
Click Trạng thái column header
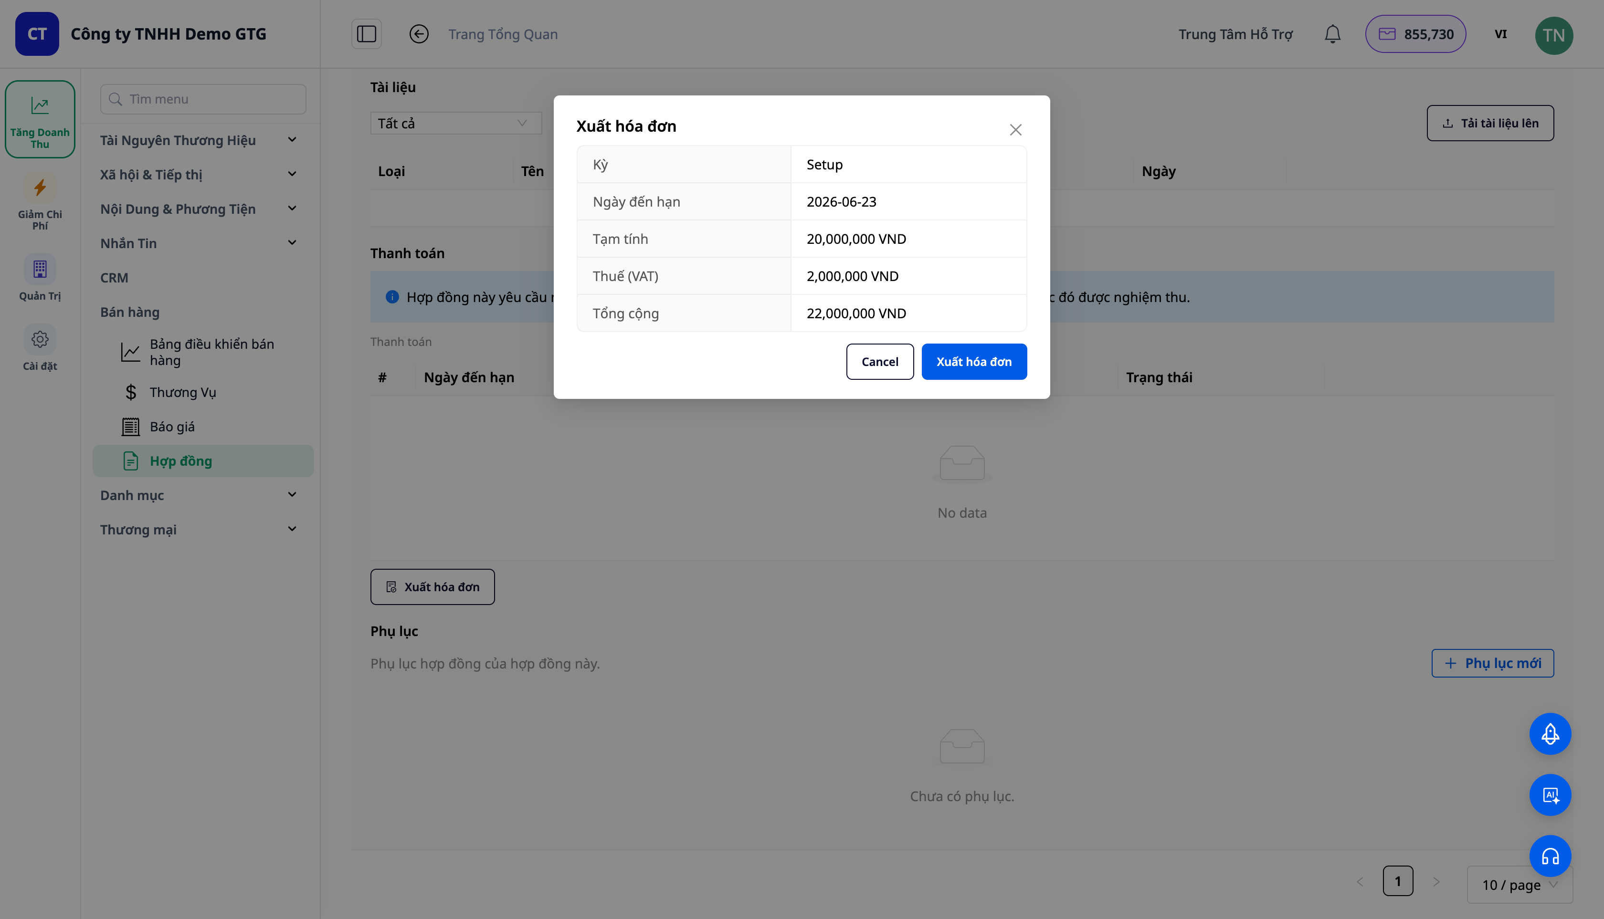pos(1159,377)
